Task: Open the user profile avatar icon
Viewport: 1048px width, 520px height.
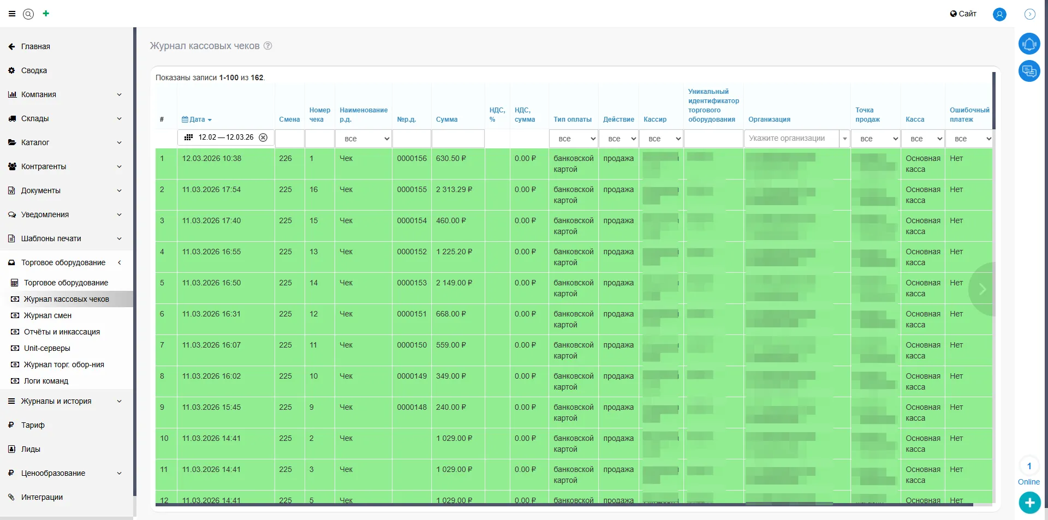Action: pos(999,14)
